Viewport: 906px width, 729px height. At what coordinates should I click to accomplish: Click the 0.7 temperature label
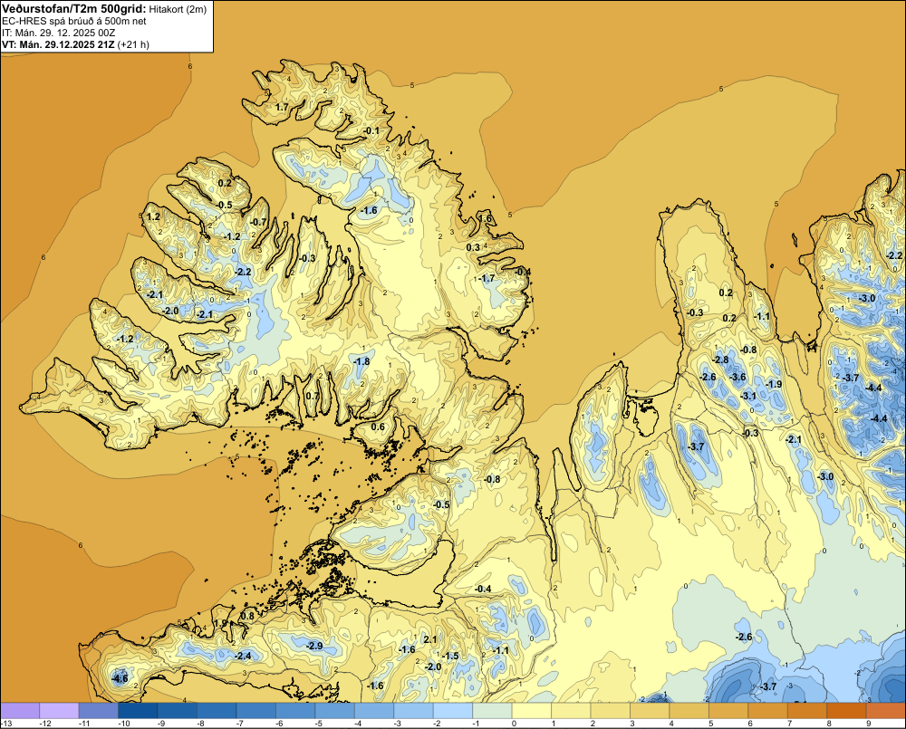coord(312,397)
